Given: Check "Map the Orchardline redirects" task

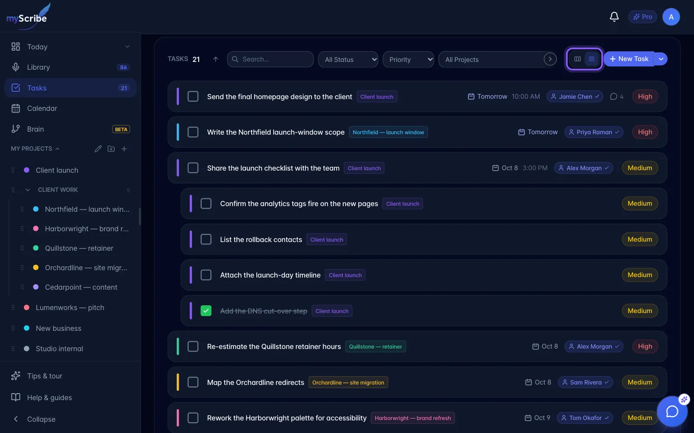Looking at the screenshot, I should pos(193,382).
